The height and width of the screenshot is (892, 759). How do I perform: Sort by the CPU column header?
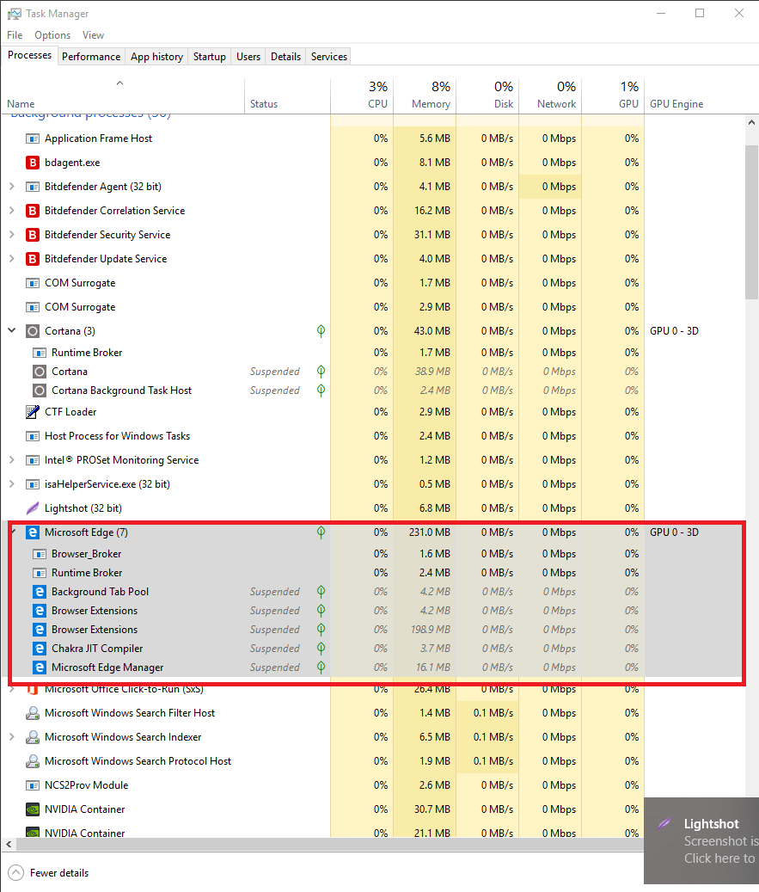(362, 95)
